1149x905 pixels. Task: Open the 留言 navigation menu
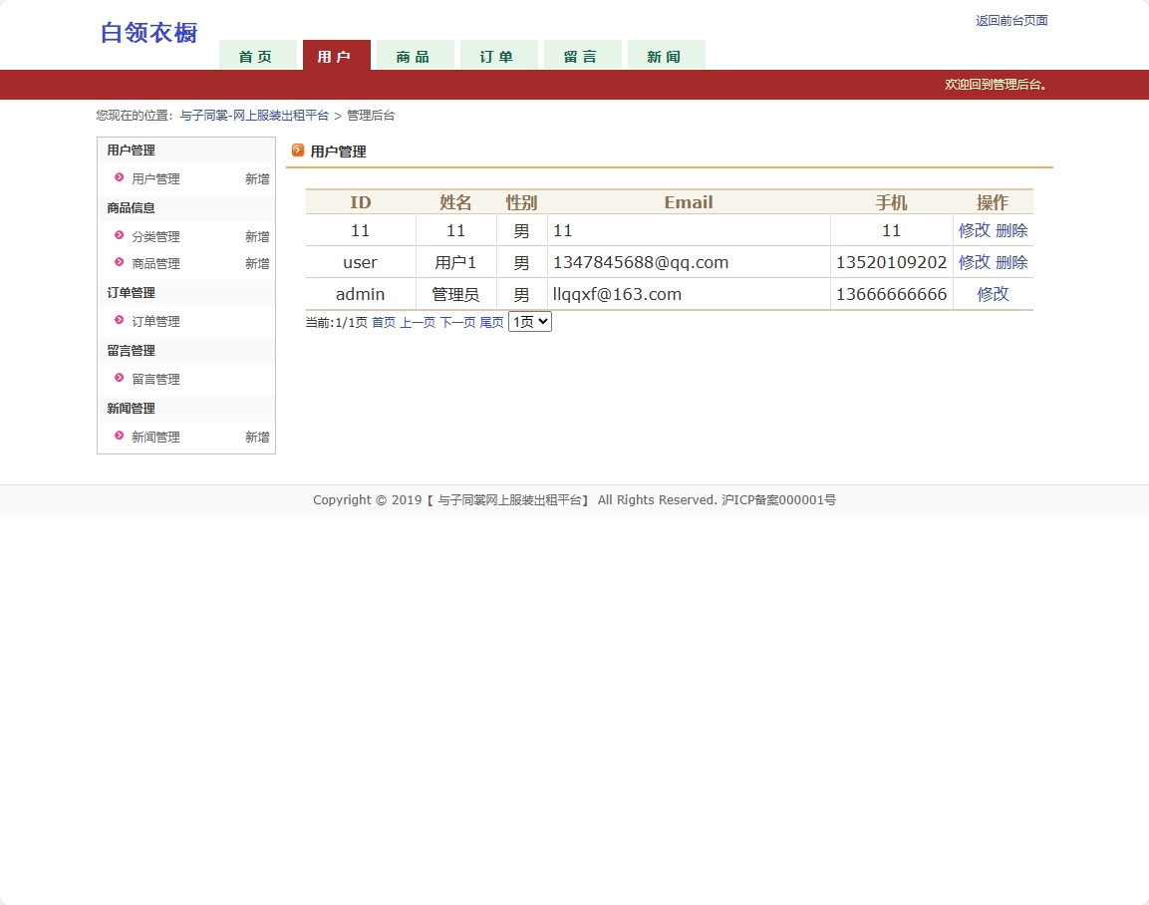582,57
